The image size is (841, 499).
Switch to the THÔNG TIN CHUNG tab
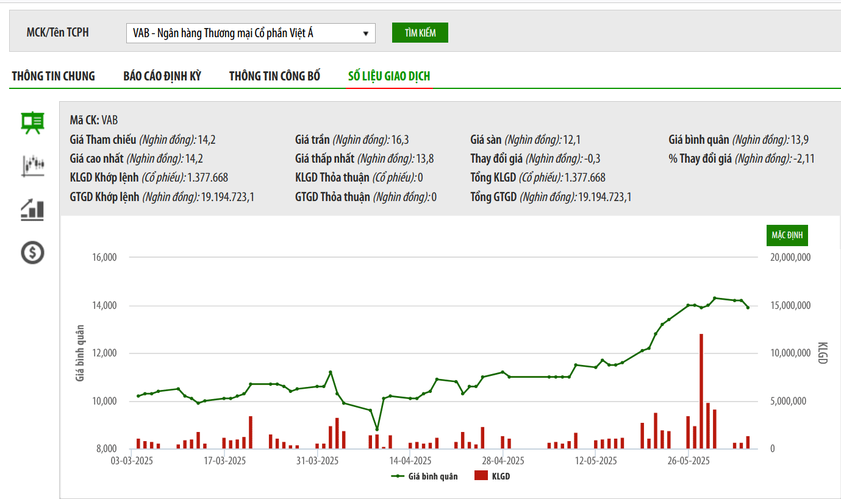coord(54,76)
